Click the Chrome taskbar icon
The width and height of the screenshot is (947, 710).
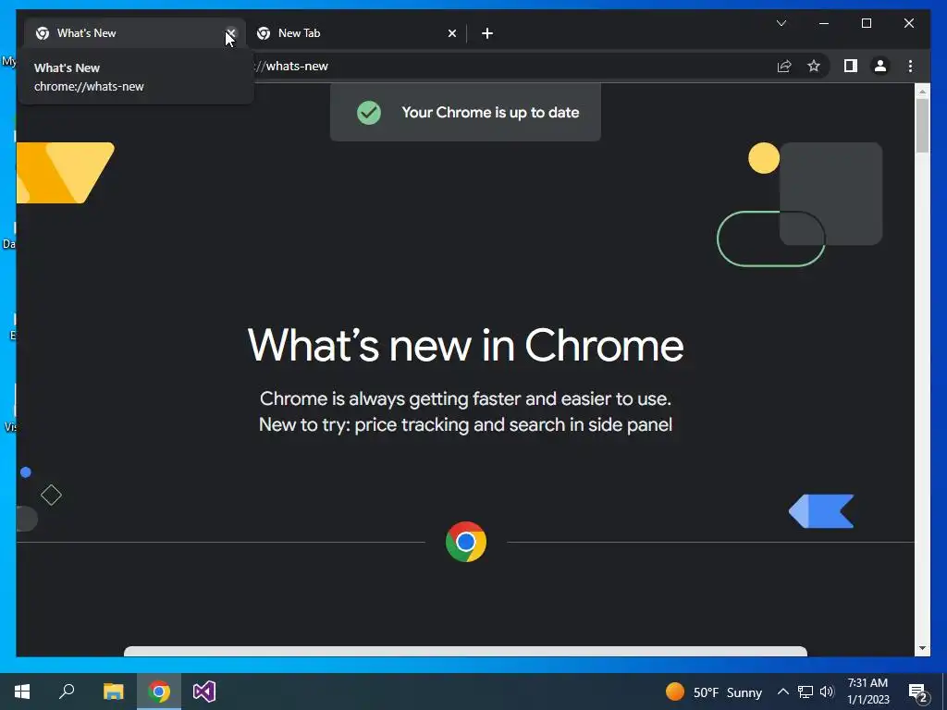tap(159, 692)
